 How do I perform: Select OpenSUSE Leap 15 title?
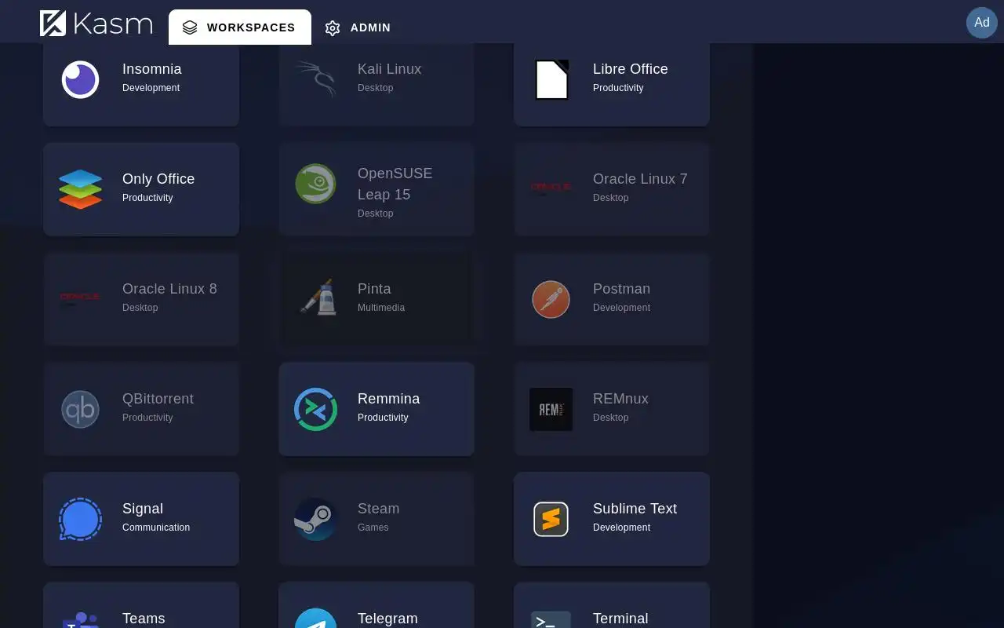click(x=395, y=184)
